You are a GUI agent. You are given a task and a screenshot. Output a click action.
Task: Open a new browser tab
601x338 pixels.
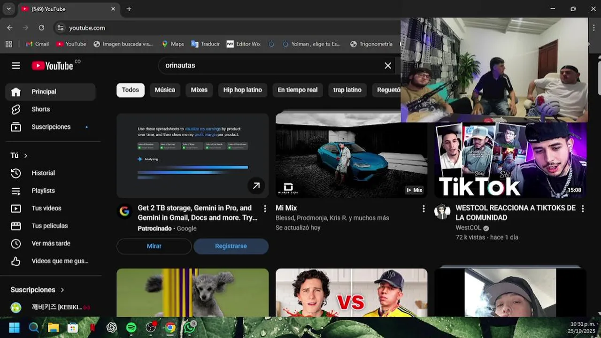pos(129,9)
